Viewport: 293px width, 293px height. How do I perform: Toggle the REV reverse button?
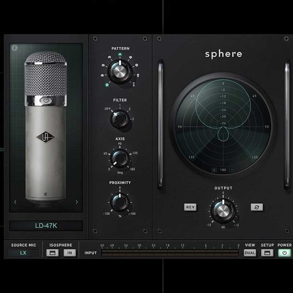click(x=190, y=207)
